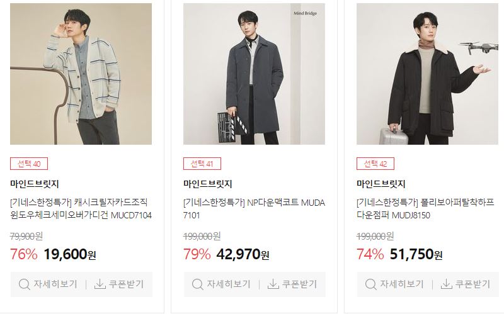
Task: View details 자세히보기 for NP down coat
Action: coord(221,284)
